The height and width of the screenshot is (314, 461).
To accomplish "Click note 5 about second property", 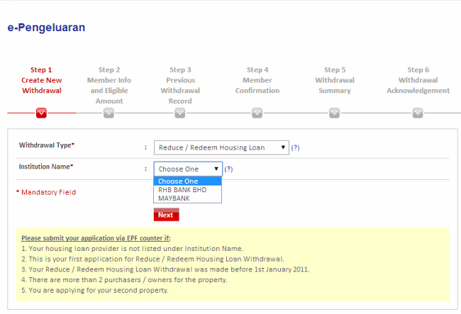I will [x=95, y=290].
